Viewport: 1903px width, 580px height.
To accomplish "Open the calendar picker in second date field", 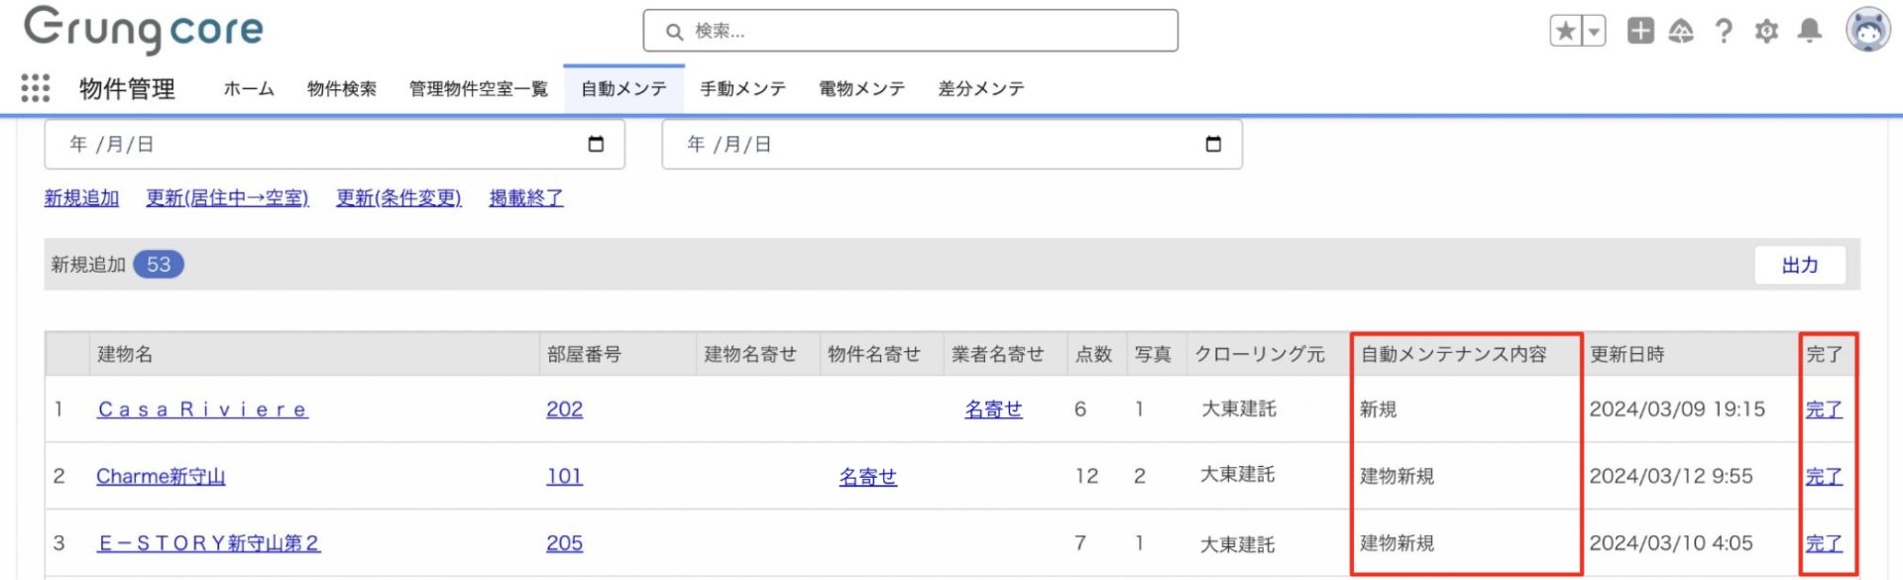I will (x=1213, y=145).
